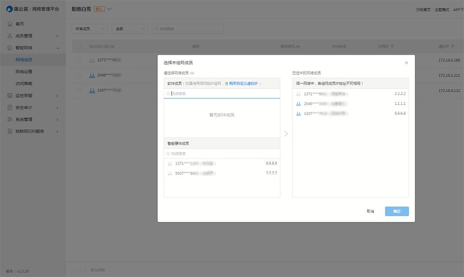Image resolution: width=464 pixels, height=277 pixels.
Task: Click the right-arrow transfer icon between the panels
Action: pyautogui.click(x=286, y=133)
